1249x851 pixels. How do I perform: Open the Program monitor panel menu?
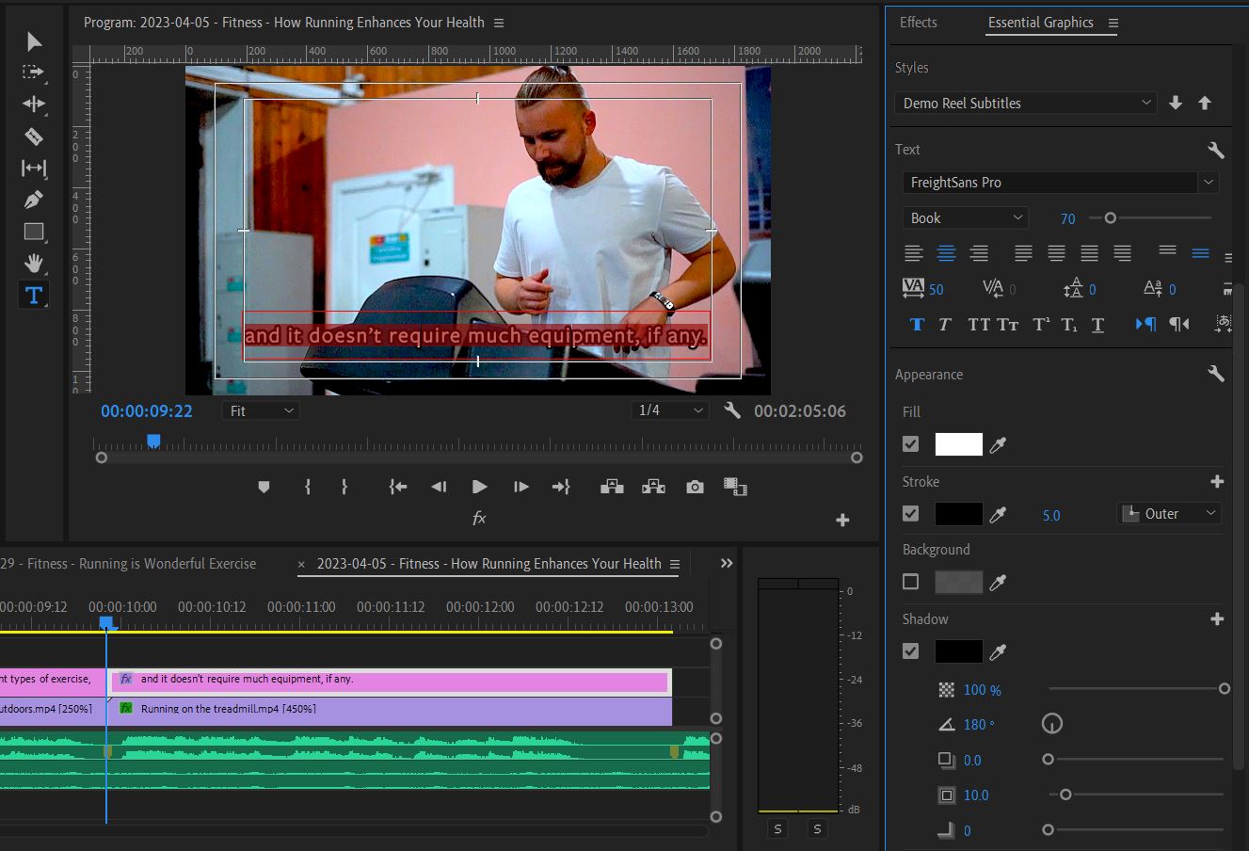point(499,23)
